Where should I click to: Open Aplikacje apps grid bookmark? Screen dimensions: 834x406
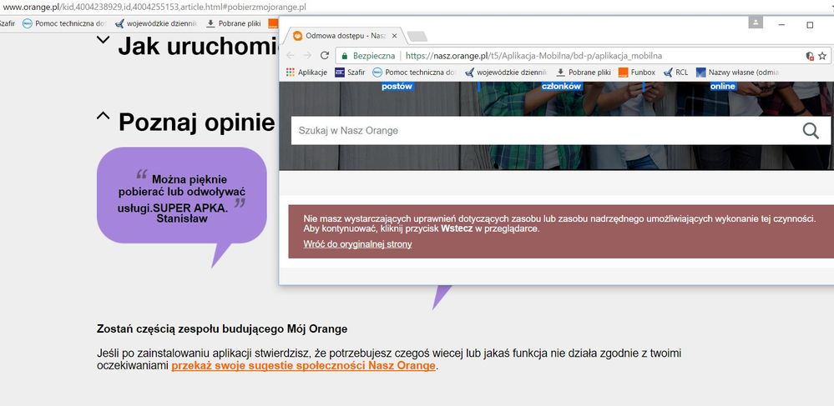point(306,73)
